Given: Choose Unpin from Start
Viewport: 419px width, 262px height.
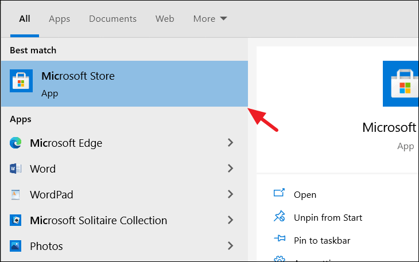Looking at the screenshot, I should point(328,218).
